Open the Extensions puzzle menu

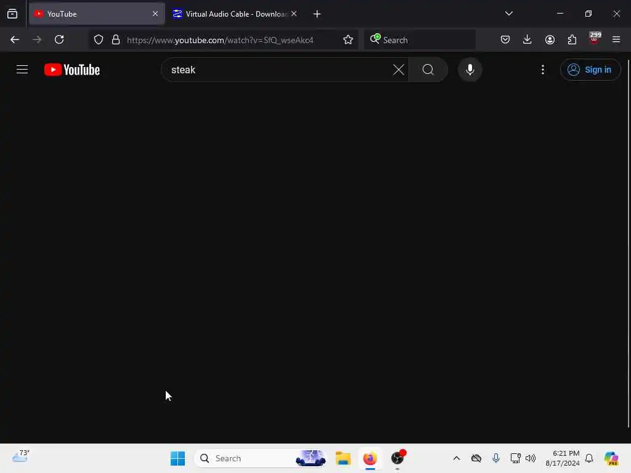click(572, 39)
